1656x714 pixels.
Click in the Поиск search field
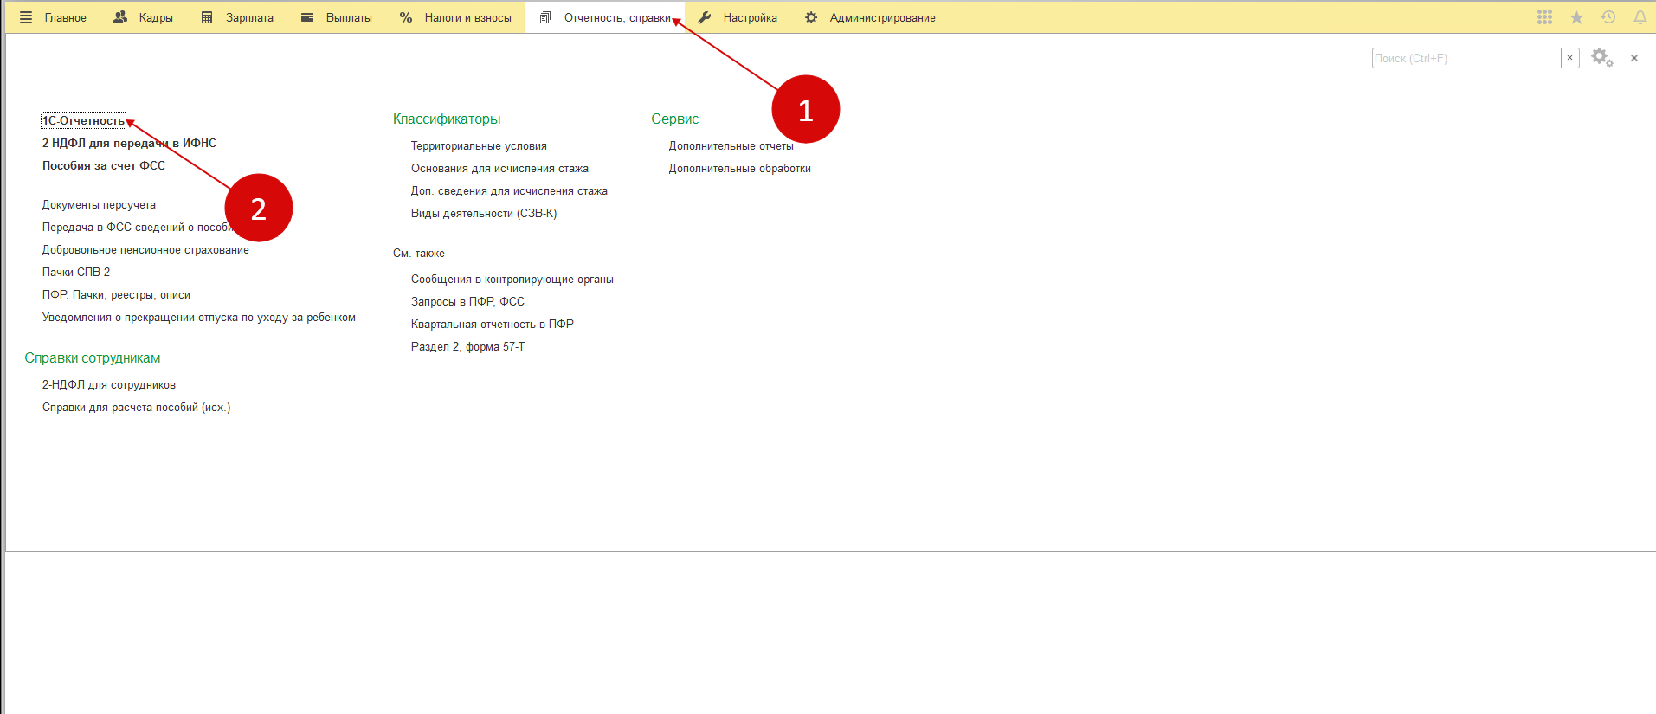pyautogui.click(x=1466, y=58)
